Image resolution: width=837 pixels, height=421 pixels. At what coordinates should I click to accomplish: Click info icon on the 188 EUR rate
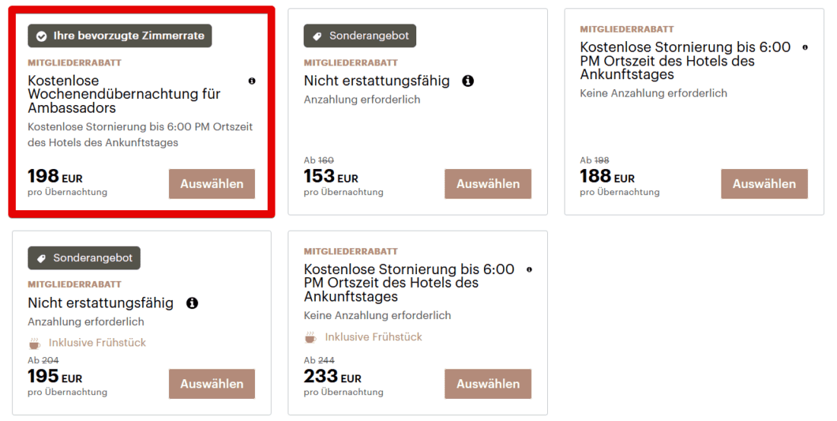coord(805,47)
